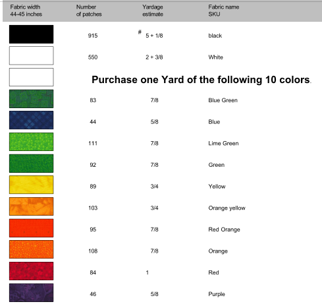The width and height of the screenshot is (322, 306).
Task: Click the 'Yellow' fabric name
Action: click(x=217, y=187)
